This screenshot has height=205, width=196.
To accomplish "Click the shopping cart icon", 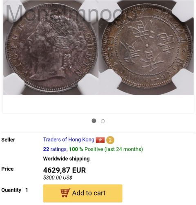I will click(x=65, y=193).
